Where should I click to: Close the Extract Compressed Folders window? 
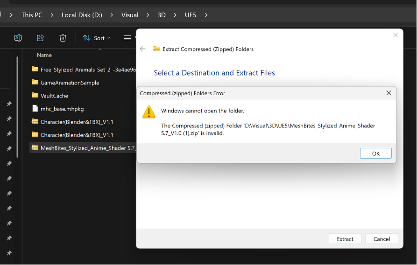click(x=395, y=35)
